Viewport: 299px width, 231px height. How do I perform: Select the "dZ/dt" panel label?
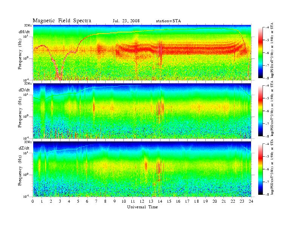tap(24, 148)
